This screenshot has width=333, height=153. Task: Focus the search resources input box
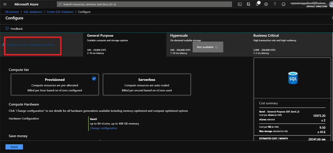click(x=144, y=4)
